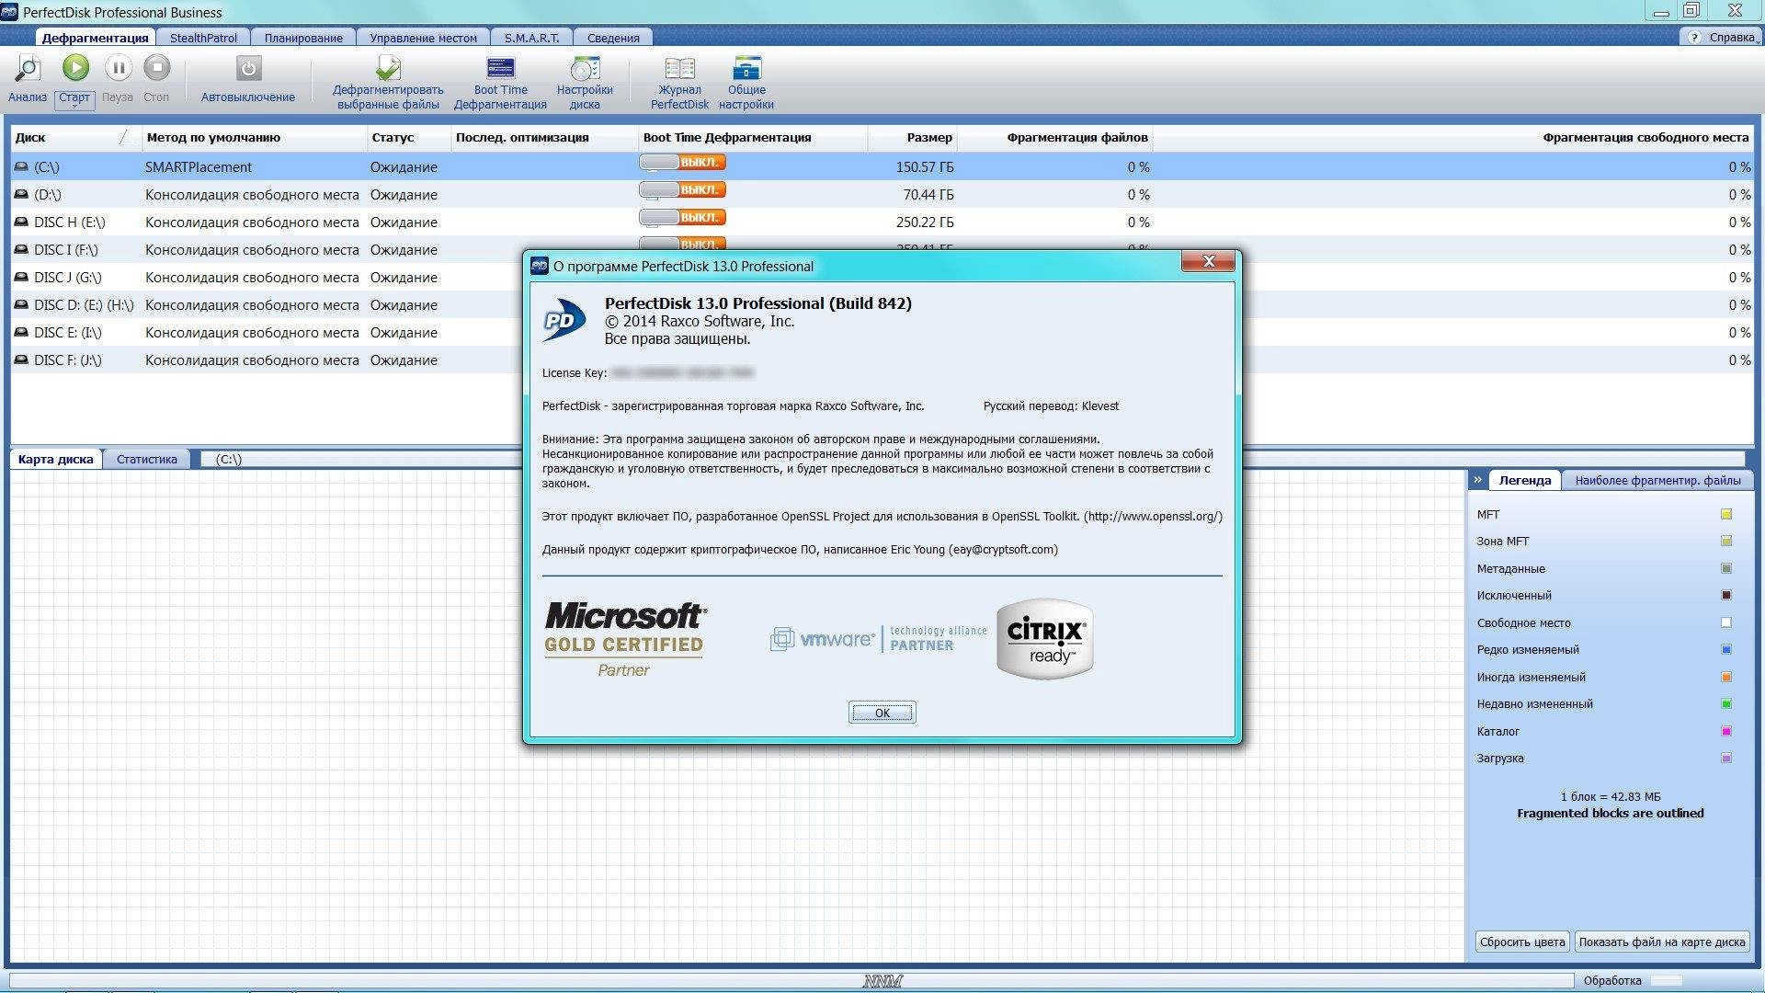Sort by the Диск column header
The width and height of the screenshot is (1765, 993).
pos(76,137)
